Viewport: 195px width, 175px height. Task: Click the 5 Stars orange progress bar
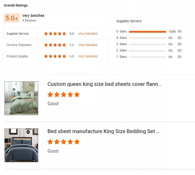(147, 32)
